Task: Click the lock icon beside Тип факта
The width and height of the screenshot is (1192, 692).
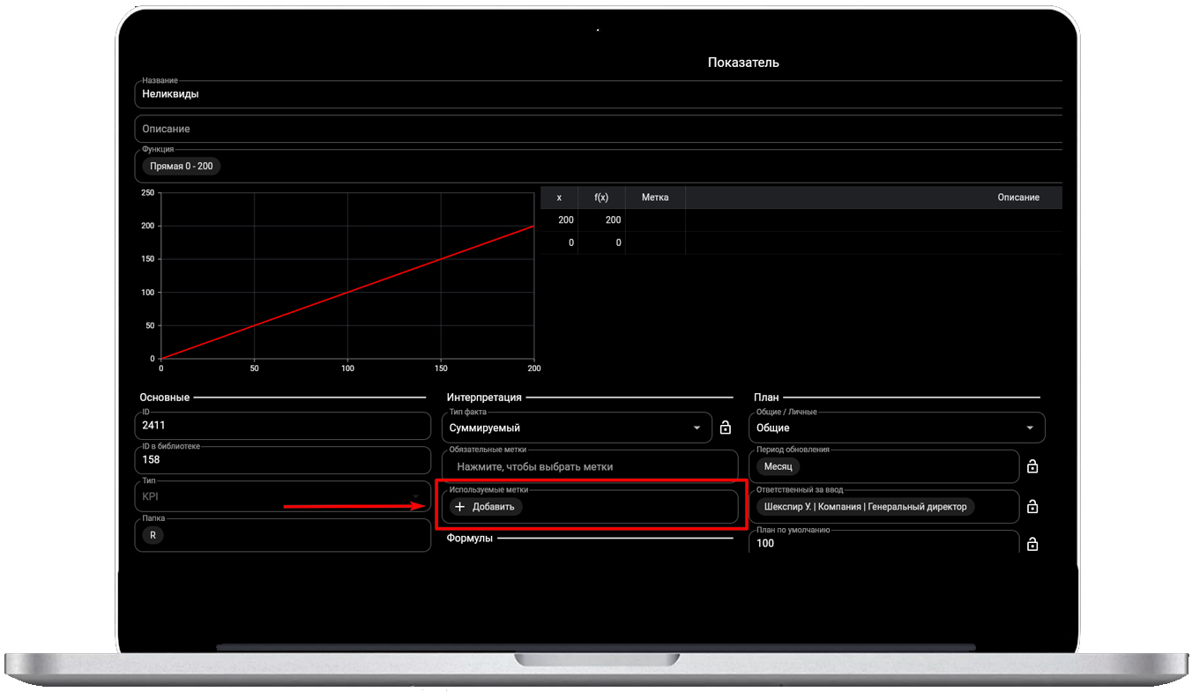Action: 726,428
